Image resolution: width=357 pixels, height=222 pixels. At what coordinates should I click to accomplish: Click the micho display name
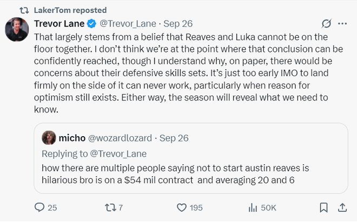[72, 138]
